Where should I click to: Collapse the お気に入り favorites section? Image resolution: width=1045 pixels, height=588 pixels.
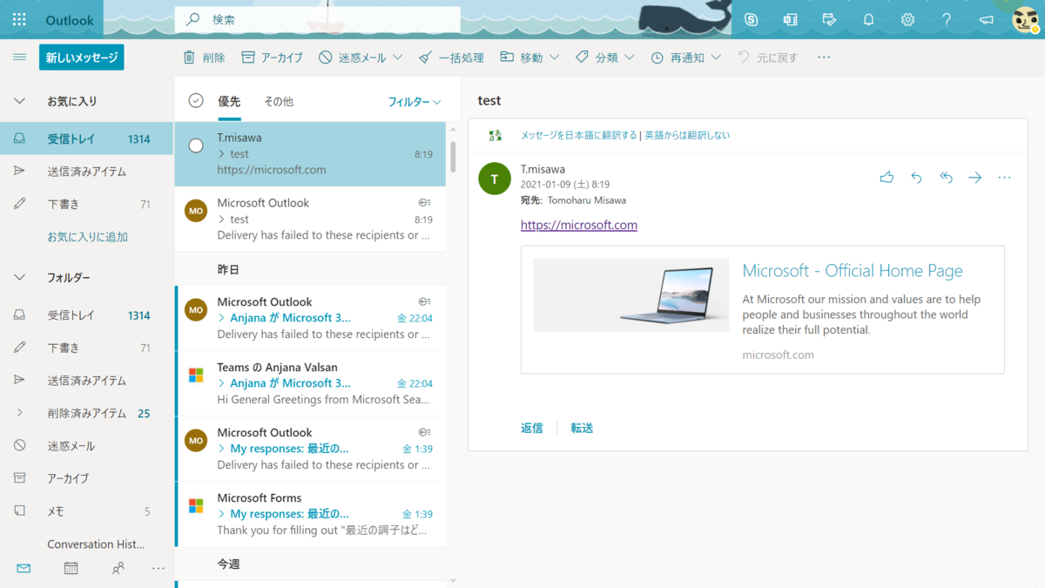click(x=19, y=101)
